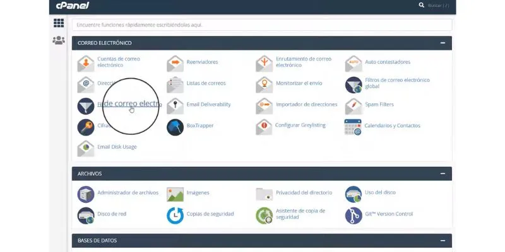Open the Auto contestadores link

(388, 62)
